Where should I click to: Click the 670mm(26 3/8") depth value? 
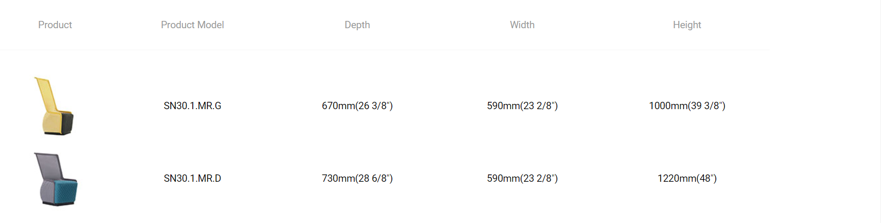click(x=357, y=106)
